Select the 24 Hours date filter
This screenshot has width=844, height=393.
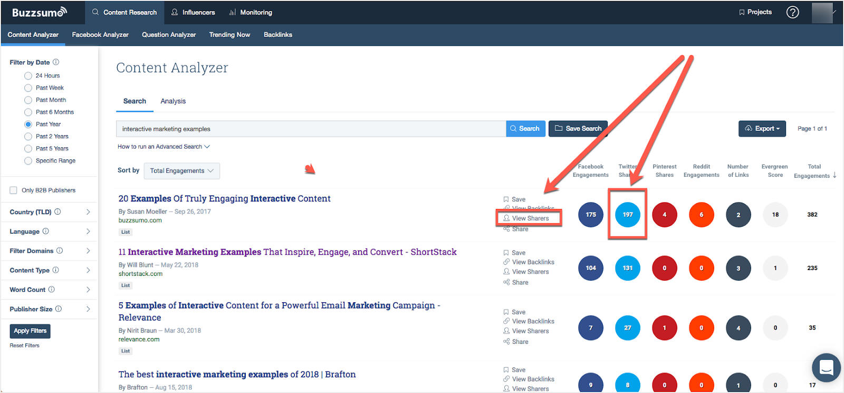pyautogui.click(x=28, y=75)
